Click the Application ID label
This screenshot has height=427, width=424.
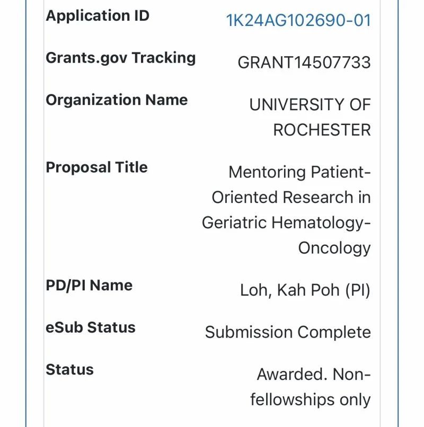98,15
